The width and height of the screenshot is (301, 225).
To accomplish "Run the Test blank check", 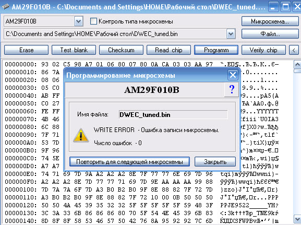I will tap(74, 50).
